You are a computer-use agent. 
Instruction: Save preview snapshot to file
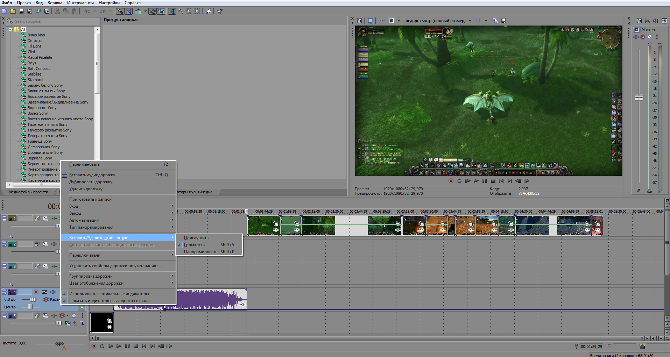(x=504, y=21)
